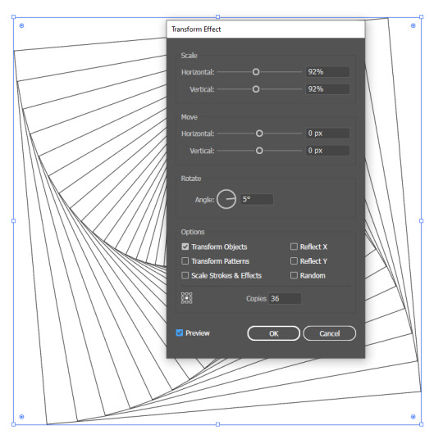This screenshot has width=443, height=439.
Task: Uncheck the Transform Objects checkbox
Action: coord(185,247)
